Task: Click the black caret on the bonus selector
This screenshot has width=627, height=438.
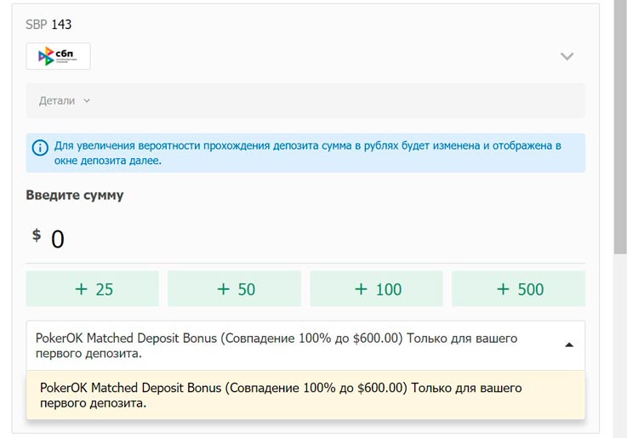Action: pyautogui.click(x=569, y=344)
